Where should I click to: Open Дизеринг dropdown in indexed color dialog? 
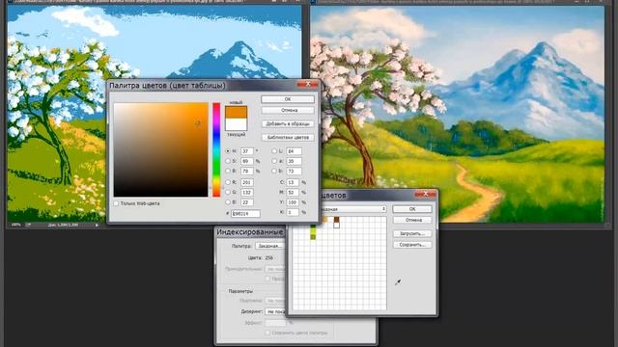pos(275,311)
